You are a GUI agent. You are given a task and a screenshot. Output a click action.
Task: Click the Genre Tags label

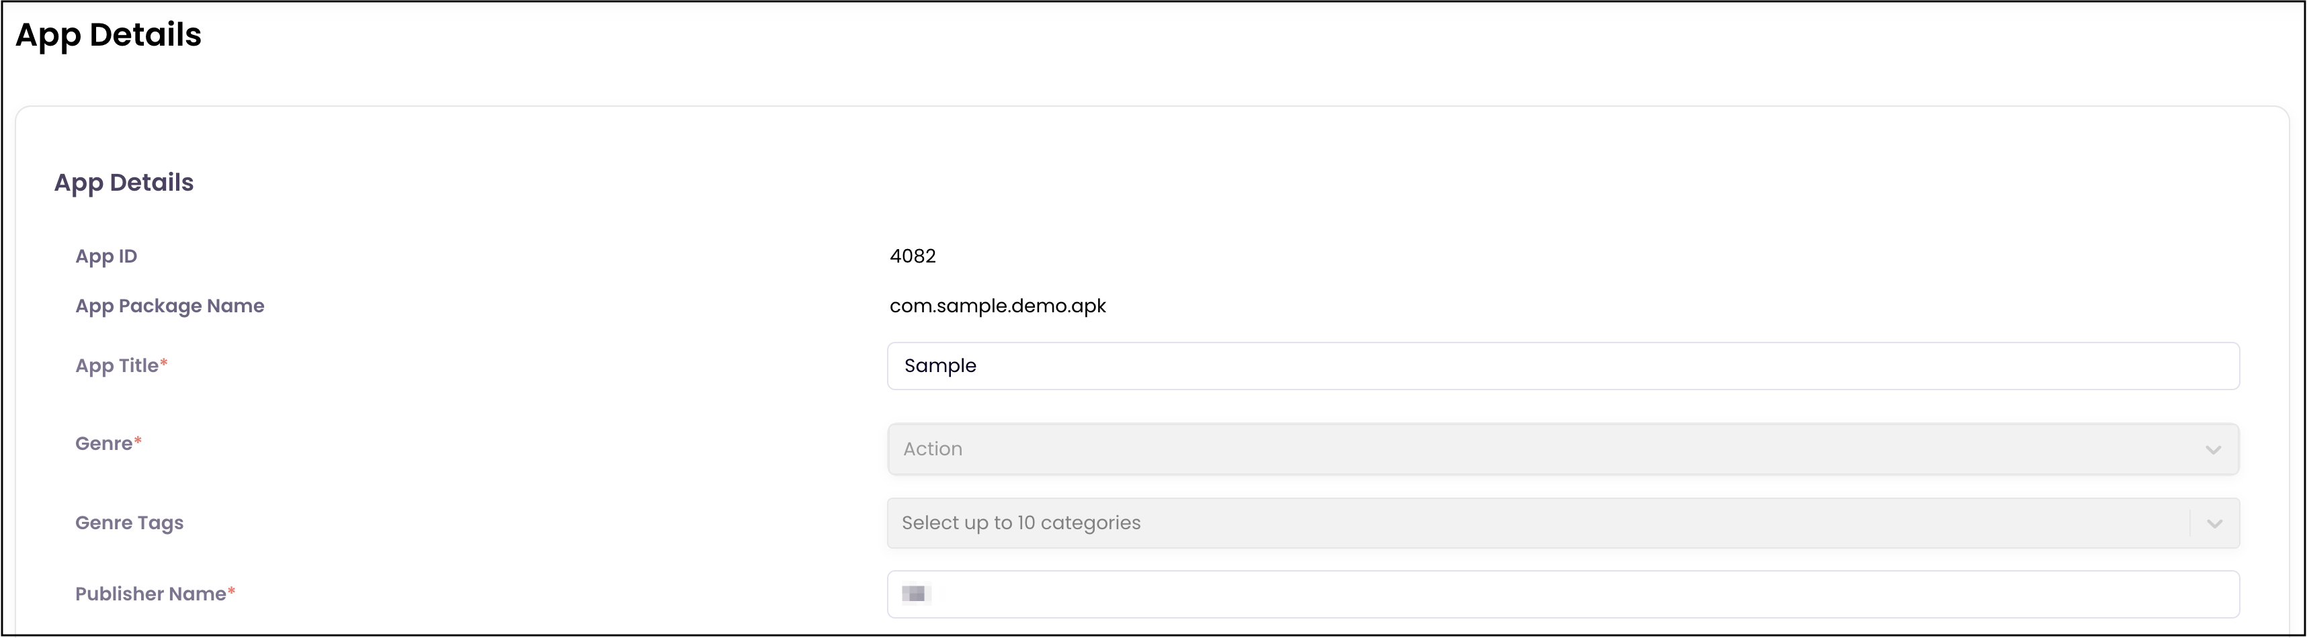pos(128,522)
